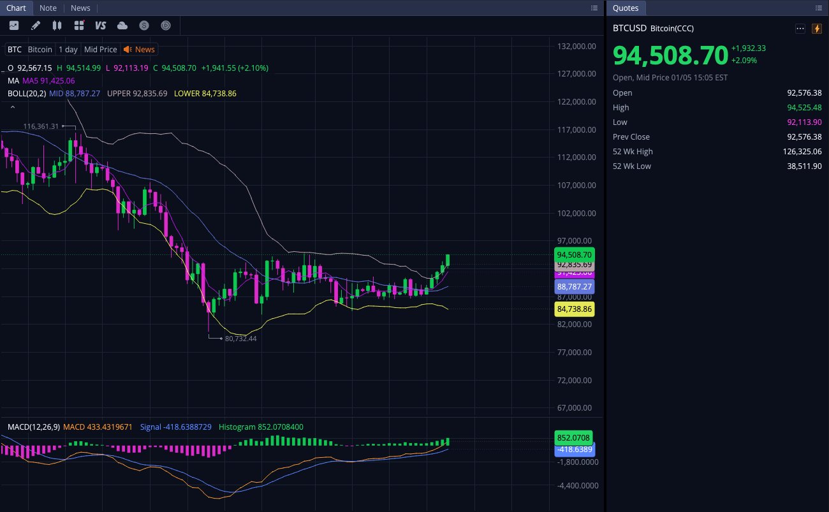Click the green 852.0708 MACD axis tag
Screen dimensions: 829x512
pyautogui.click(x=575, y=437)
